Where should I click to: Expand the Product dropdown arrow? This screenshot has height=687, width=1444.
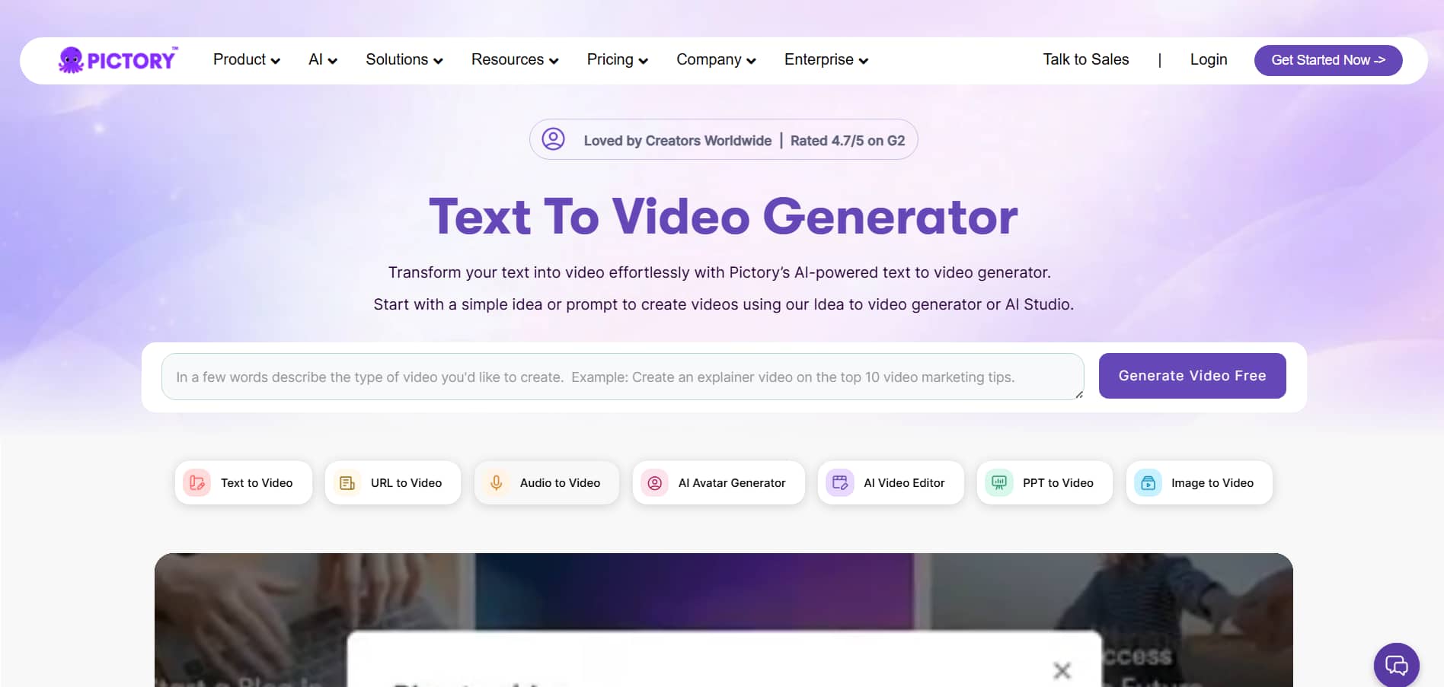[276, 61]
